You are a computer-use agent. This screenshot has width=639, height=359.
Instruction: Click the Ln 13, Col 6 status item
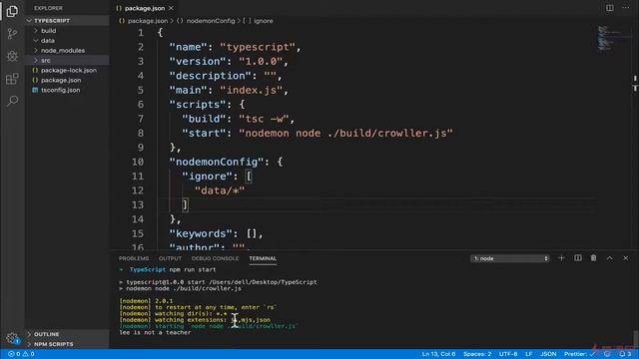tap(438, 354)
